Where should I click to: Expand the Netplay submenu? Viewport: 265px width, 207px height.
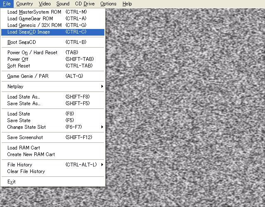53,87
